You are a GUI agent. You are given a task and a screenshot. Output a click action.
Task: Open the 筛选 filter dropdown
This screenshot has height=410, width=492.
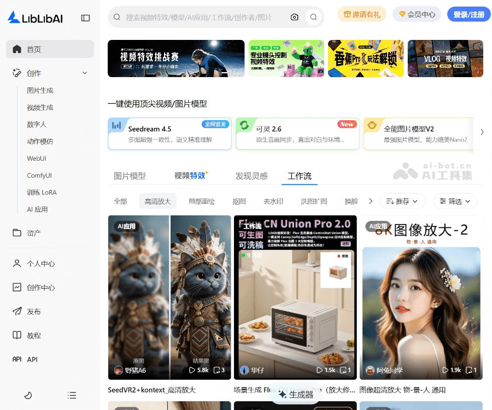[454, 201]
